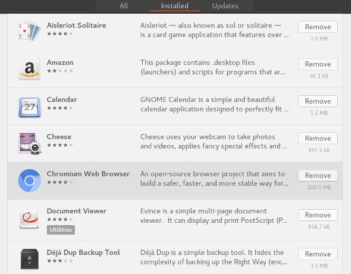Open the Aisleriot Solitaire cards icon
Image resolution: width=351 pixels, height=274 pixels.
(30, 32)
